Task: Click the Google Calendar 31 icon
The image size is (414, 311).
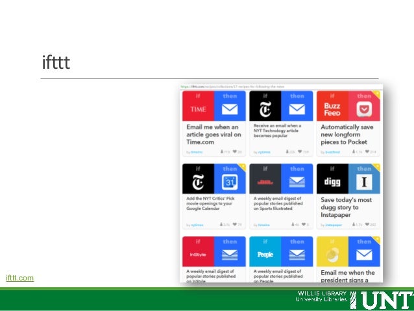Action: click(x=230, y=182)
